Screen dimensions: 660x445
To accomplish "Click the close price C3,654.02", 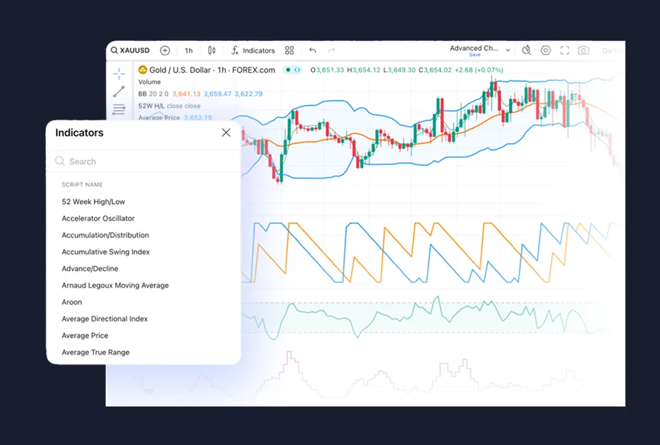I will [435, 70].
